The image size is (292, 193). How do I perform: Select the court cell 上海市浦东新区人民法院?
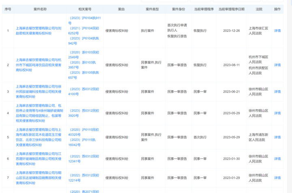(x=258, y=137)
